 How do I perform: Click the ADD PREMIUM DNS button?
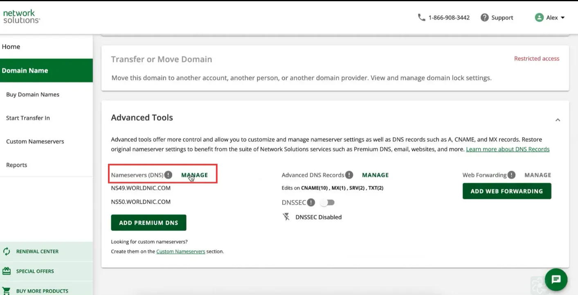(x=148, y=223)
